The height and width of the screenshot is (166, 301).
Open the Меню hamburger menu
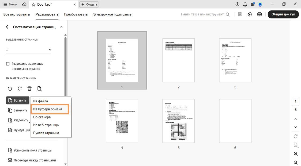click(10, 4)
